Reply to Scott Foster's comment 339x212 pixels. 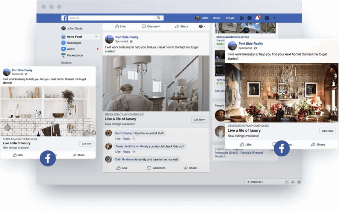tap(126, 139)
